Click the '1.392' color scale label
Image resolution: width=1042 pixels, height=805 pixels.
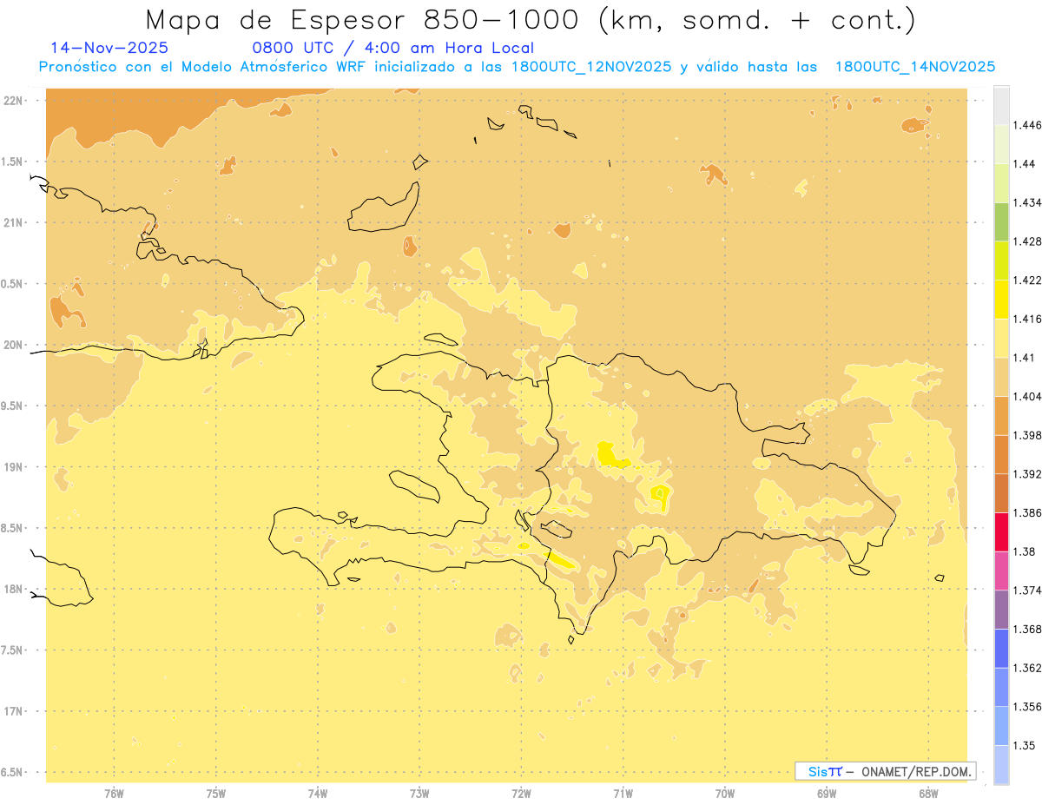1027,474
